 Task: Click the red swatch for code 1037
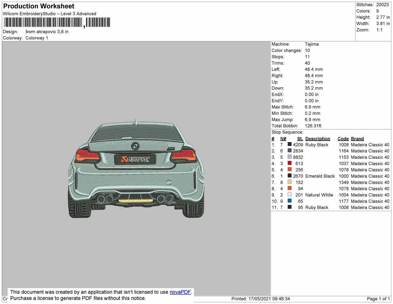(290, 163)
